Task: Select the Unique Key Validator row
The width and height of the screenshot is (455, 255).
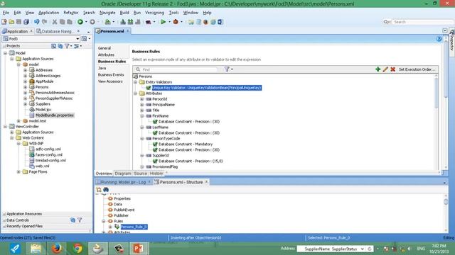Action: [x=207, y=88]
